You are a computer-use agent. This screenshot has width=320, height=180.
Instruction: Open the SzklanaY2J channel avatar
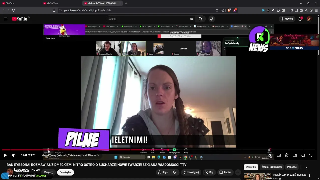tap(10, 172)
